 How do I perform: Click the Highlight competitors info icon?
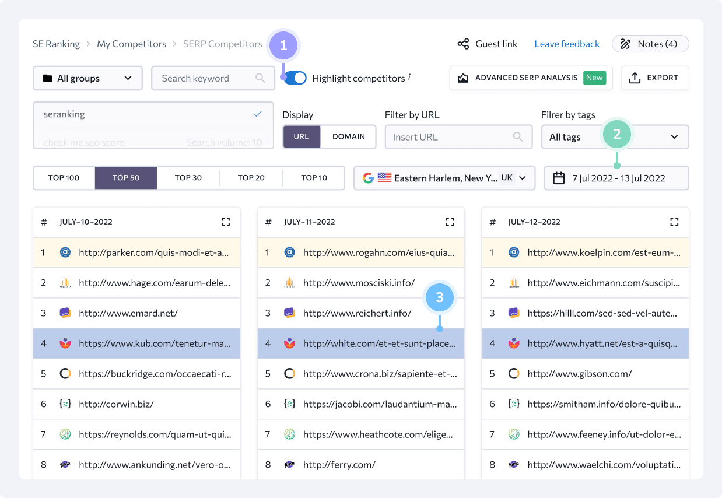pyautogui.click(x=409, y=76)
